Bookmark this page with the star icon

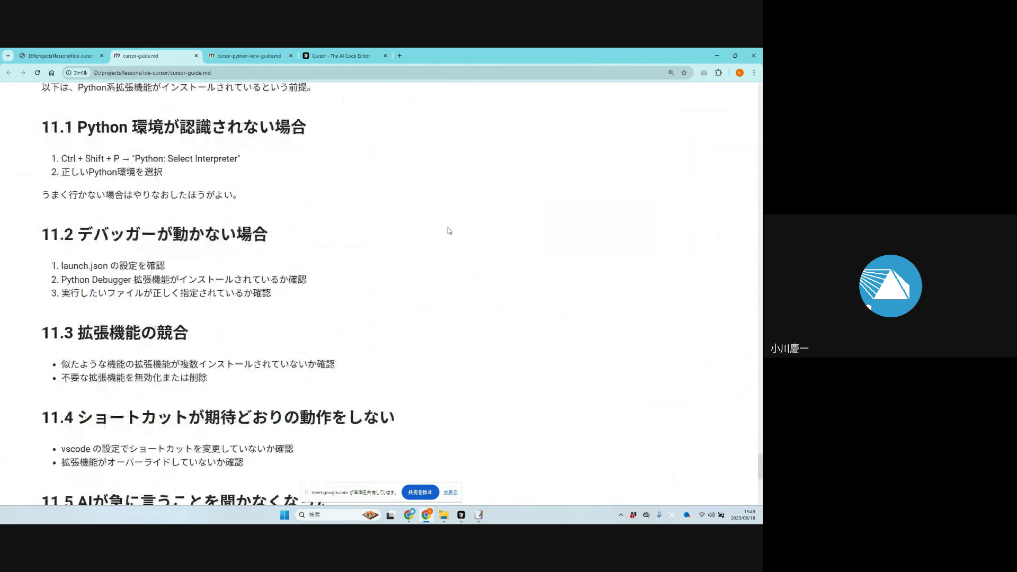684,73
